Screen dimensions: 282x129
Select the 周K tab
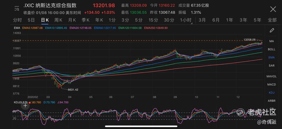point(58,20)
